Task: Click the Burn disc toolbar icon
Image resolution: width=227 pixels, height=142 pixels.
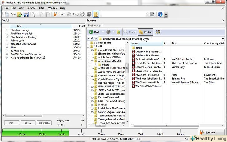Action: tap(56, 14)
